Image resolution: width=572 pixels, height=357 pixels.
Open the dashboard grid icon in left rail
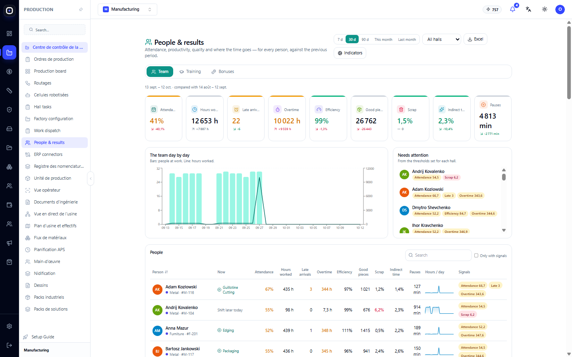[10, 33]
